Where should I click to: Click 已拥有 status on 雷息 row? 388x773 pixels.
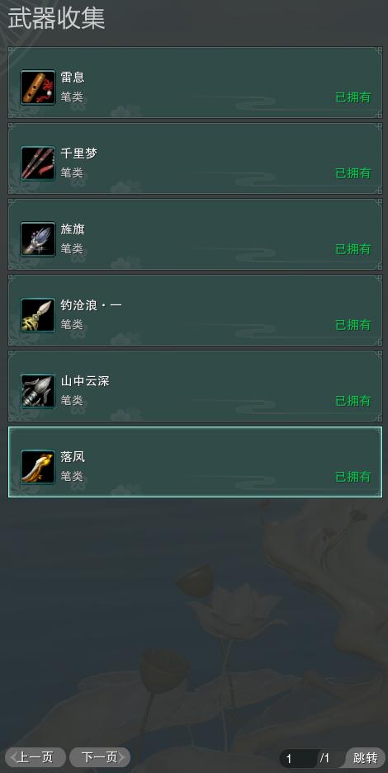click(x=353, y=97)
